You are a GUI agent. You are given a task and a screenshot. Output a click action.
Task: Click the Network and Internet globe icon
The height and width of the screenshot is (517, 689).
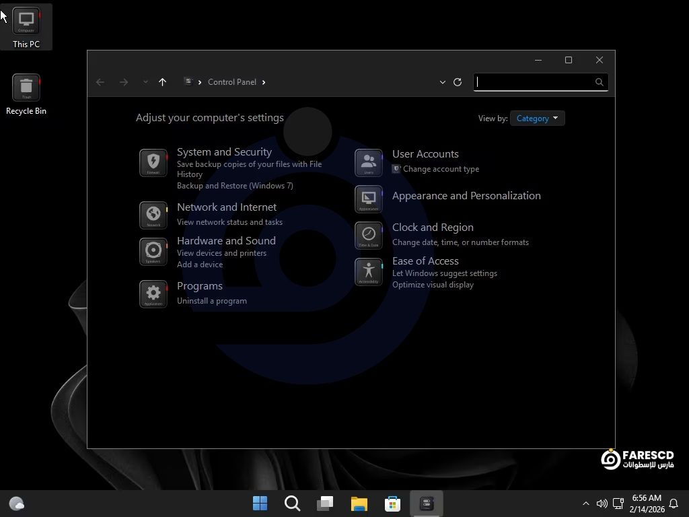tap(153, 215)
